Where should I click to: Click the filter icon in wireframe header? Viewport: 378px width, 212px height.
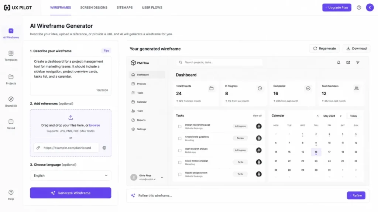[x=358, y=62]
